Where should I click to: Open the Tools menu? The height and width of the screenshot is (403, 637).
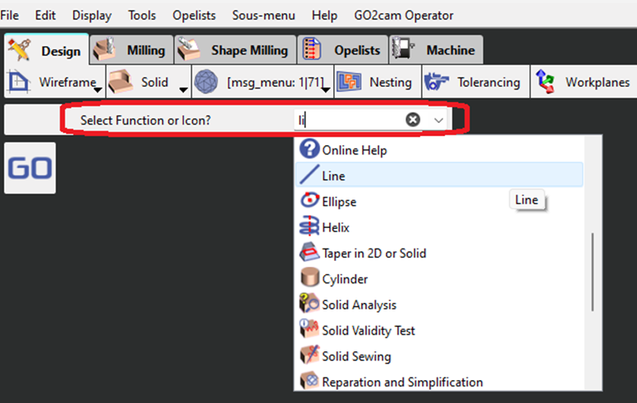coord(142,16)
